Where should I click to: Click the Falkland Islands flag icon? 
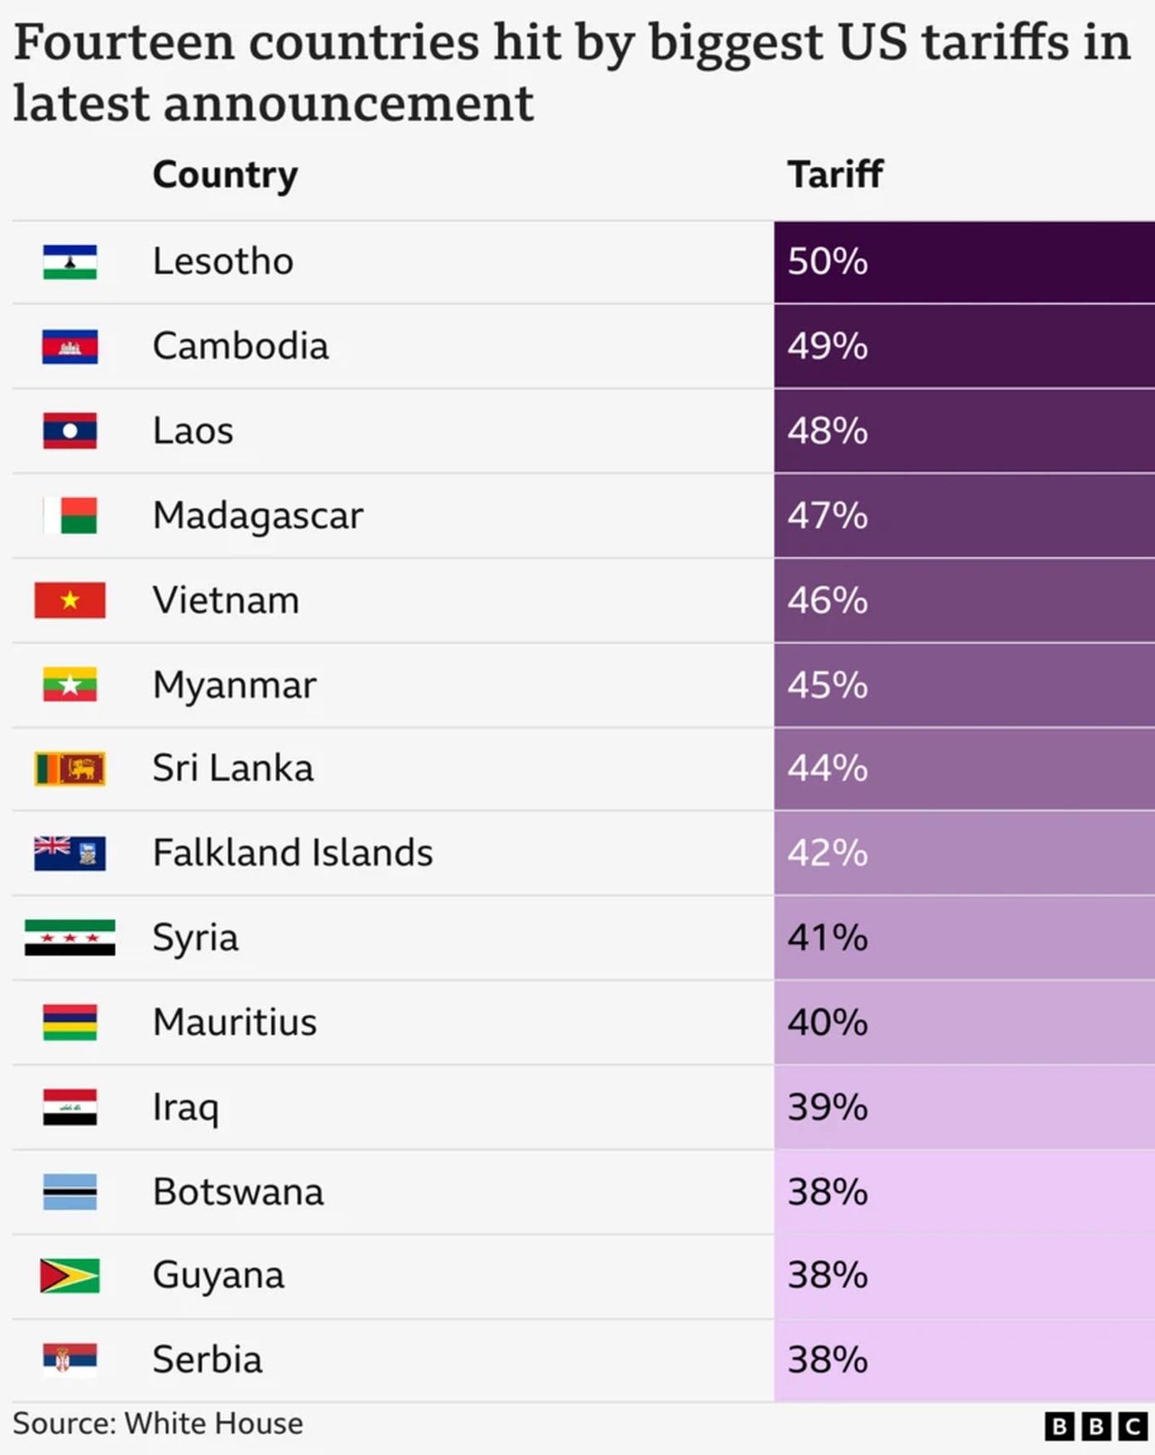coord(70,853)
